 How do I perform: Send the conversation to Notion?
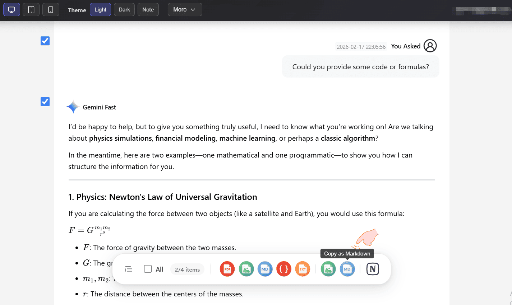373,269
